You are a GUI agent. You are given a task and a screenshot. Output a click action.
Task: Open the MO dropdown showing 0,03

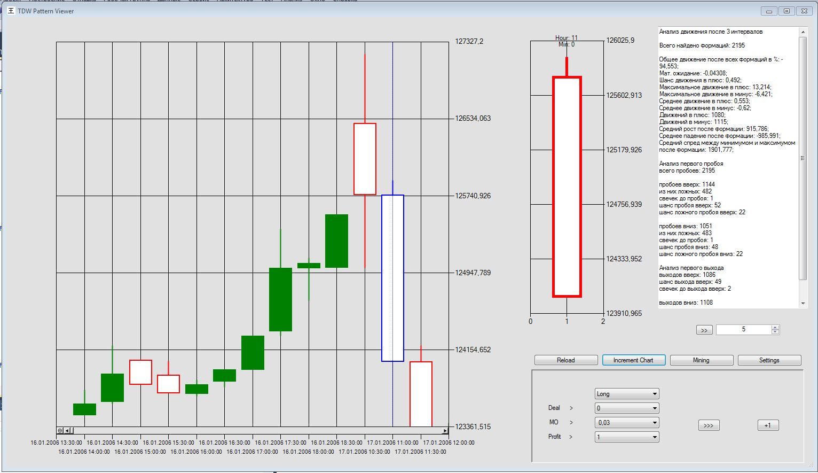627,423
